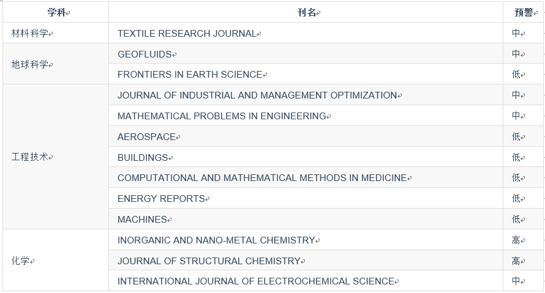Click the 材料科学 subject cell
The image size is (545, 293).
click(30, 34)
